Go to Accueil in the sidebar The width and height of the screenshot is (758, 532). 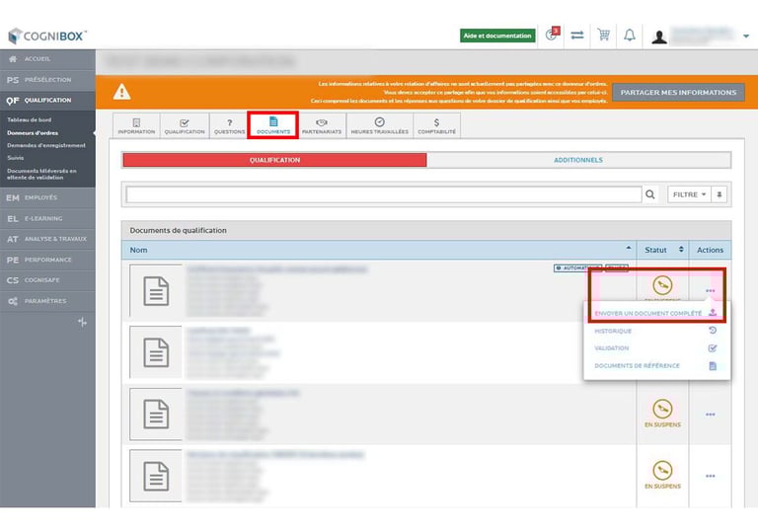[x=47, y=59]
